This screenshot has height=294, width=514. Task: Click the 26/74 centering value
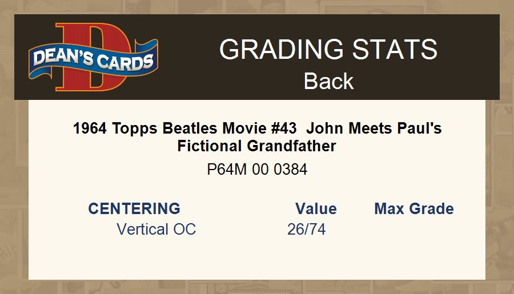pyautogui.click(x=307, y=229)
